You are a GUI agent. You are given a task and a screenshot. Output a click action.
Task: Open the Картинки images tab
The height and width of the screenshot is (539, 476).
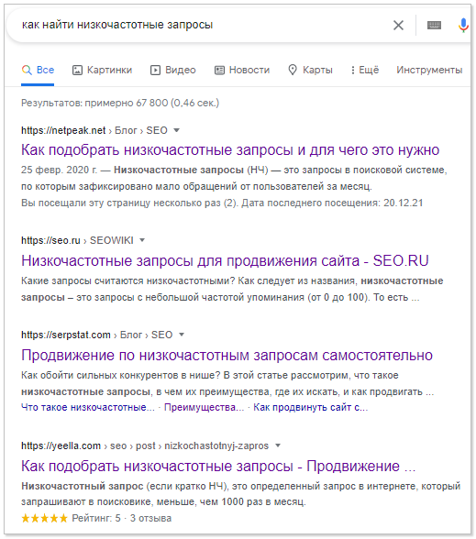[102, 70]
